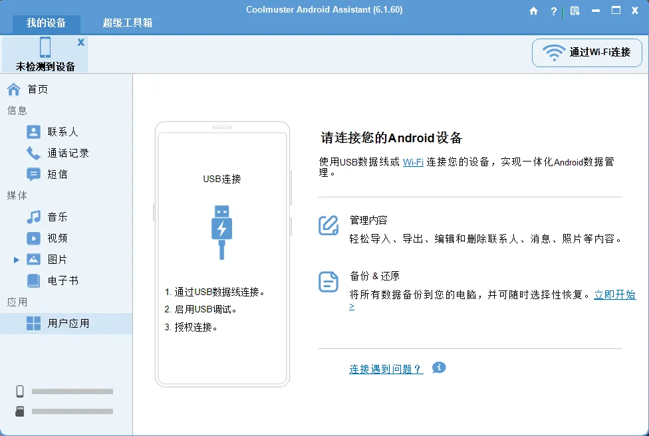The image size is (649, 436).
Task: Click step 2 启用USB调试 text
Action: (x=200, y=310)
